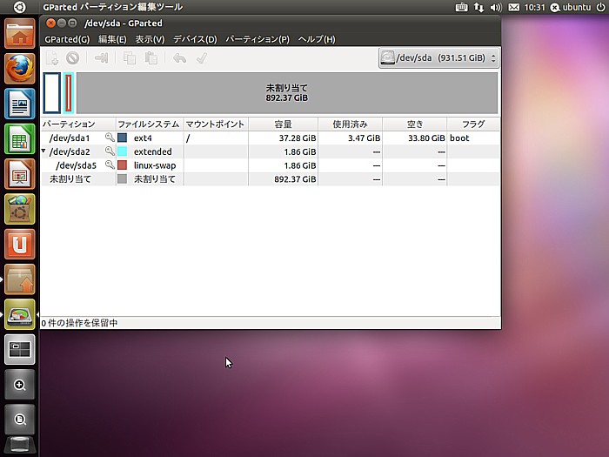Click the 37.28 GiB size cell
This screenshot has height=457, width=609.
tap(298, 138)
